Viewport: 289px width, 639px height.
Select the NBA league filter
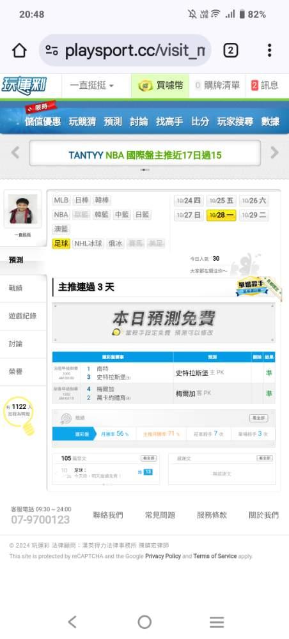(61, 215)
